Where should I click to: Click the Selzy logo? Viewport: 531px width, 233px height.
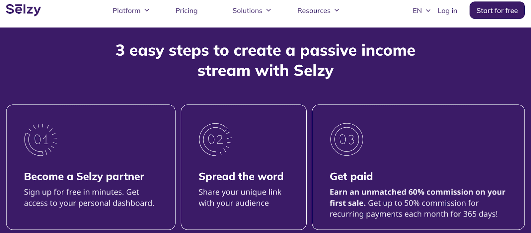coord(23,10)
